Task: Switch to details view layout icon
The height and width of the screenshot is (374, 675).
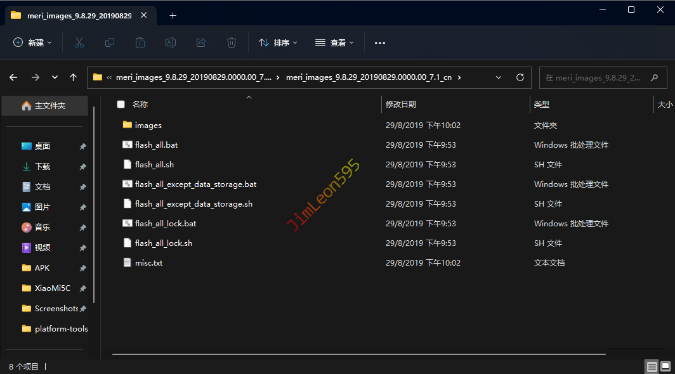Action: tap(652, 366)
